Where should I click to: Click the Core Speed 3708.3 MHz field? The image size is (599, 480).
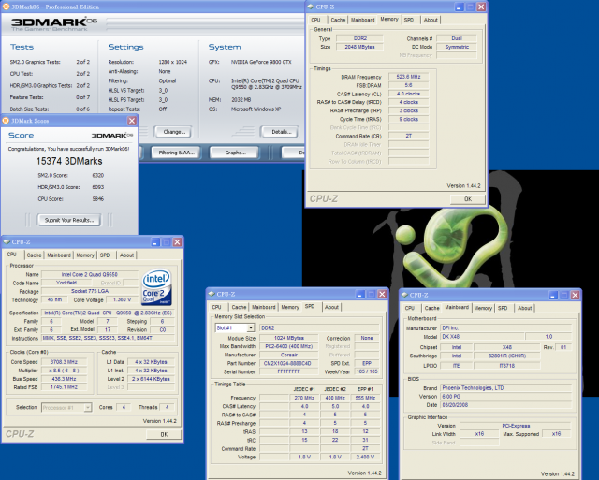click(65, 361)
